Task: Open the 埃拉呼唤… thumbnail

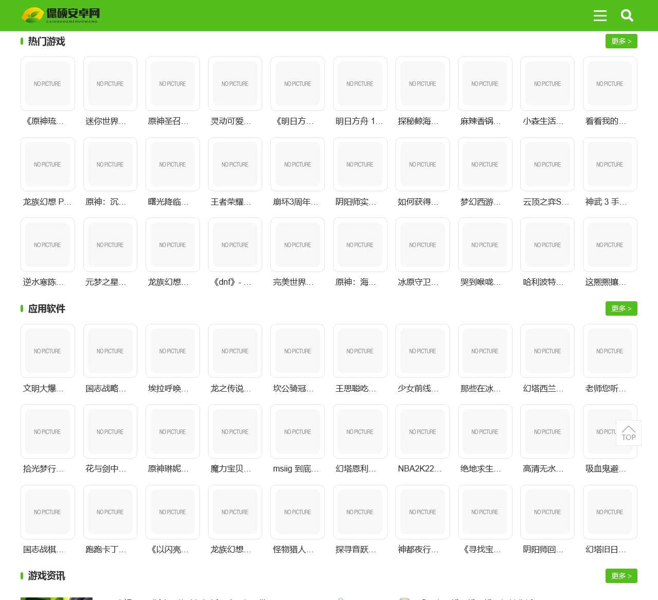Action: point(173,351)
